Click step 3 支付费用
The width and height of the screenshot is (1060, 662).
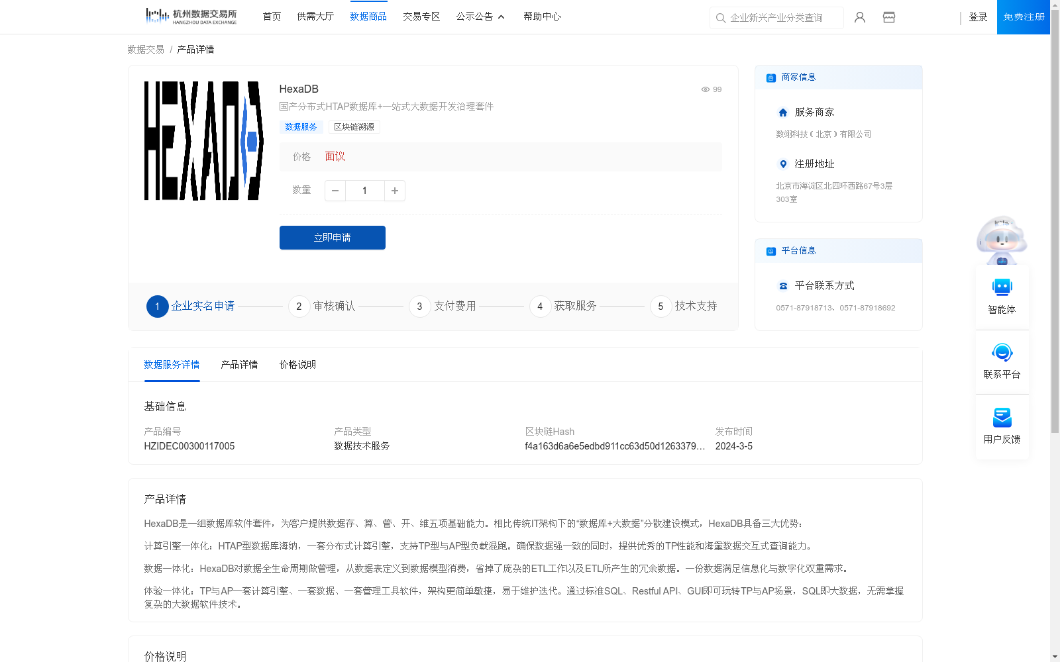click(x=443, y=307)
